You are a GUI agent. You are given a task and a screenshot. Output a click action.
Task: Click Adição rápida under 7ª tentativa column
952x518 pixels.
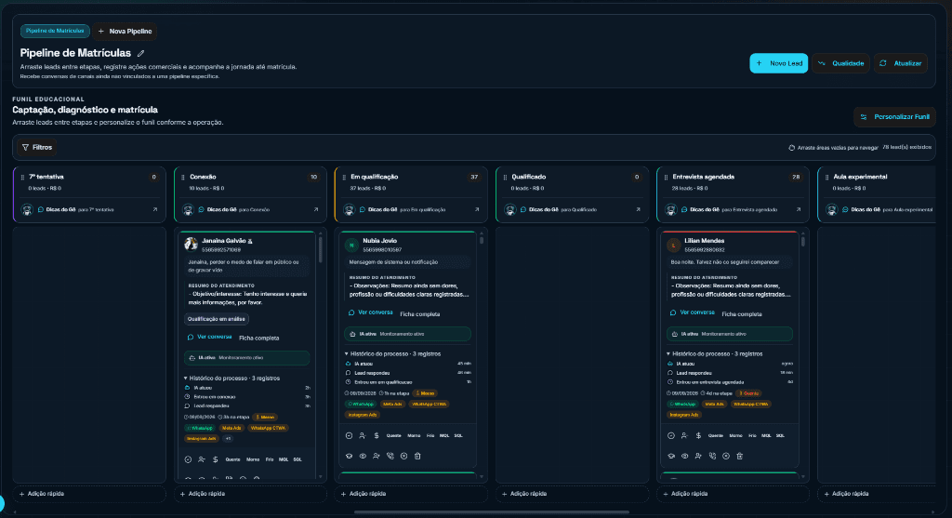pos(89,494)
